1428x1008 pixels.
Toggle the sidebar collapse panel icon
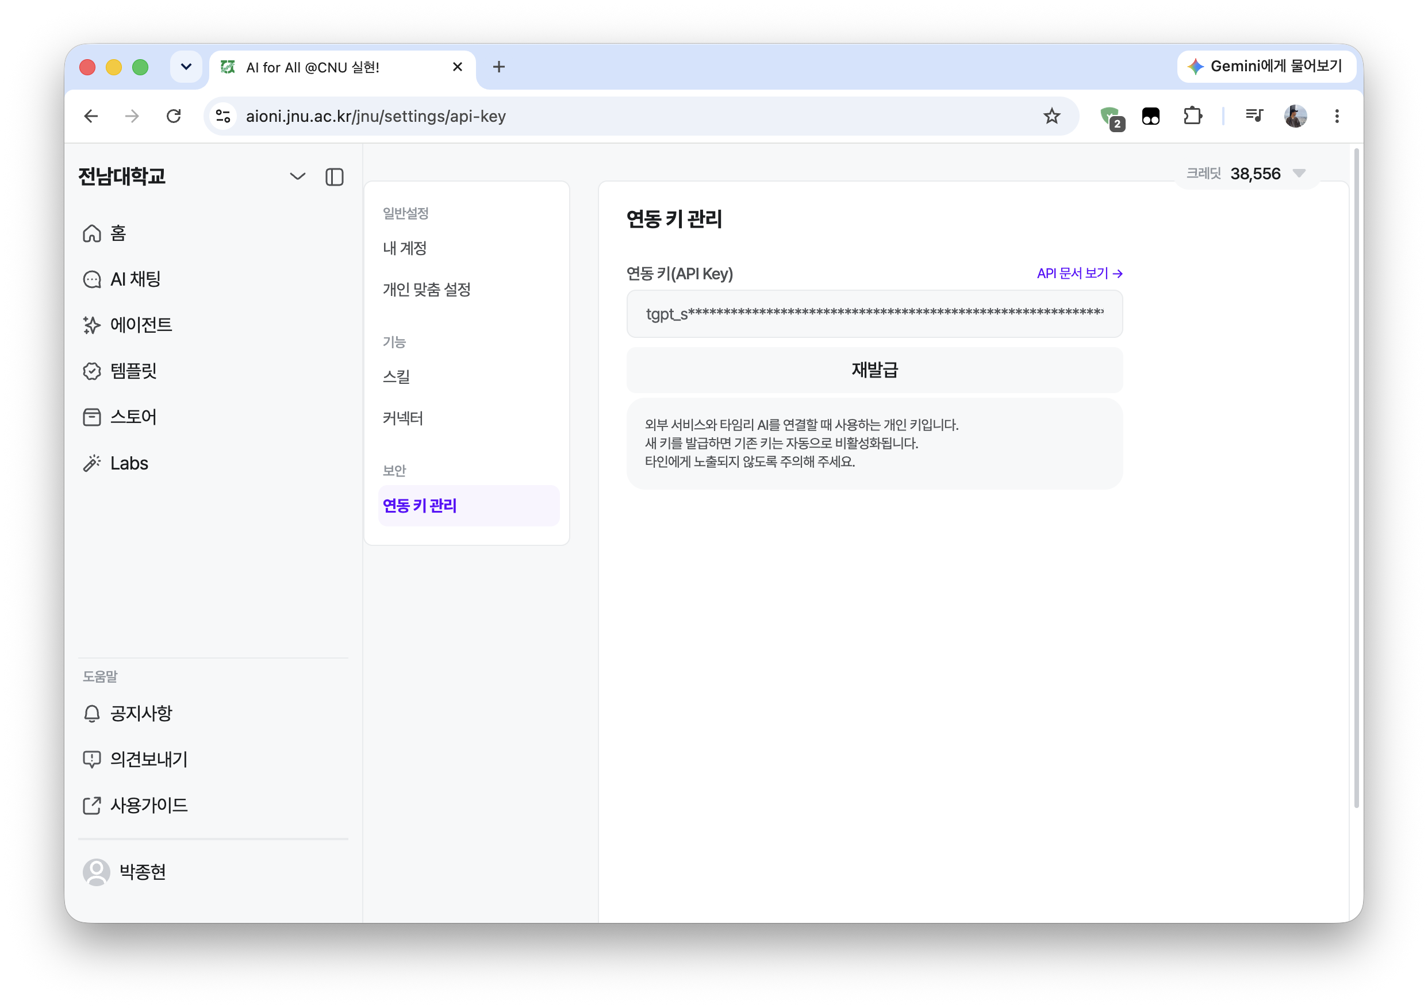(334, 177)
